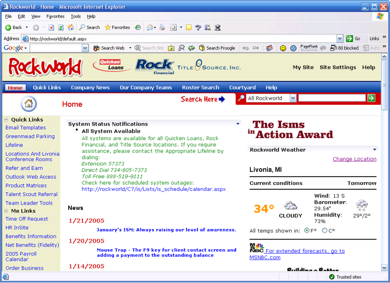Click the Google toolbar search box
The image size is (390, 283).
(56, 48)
